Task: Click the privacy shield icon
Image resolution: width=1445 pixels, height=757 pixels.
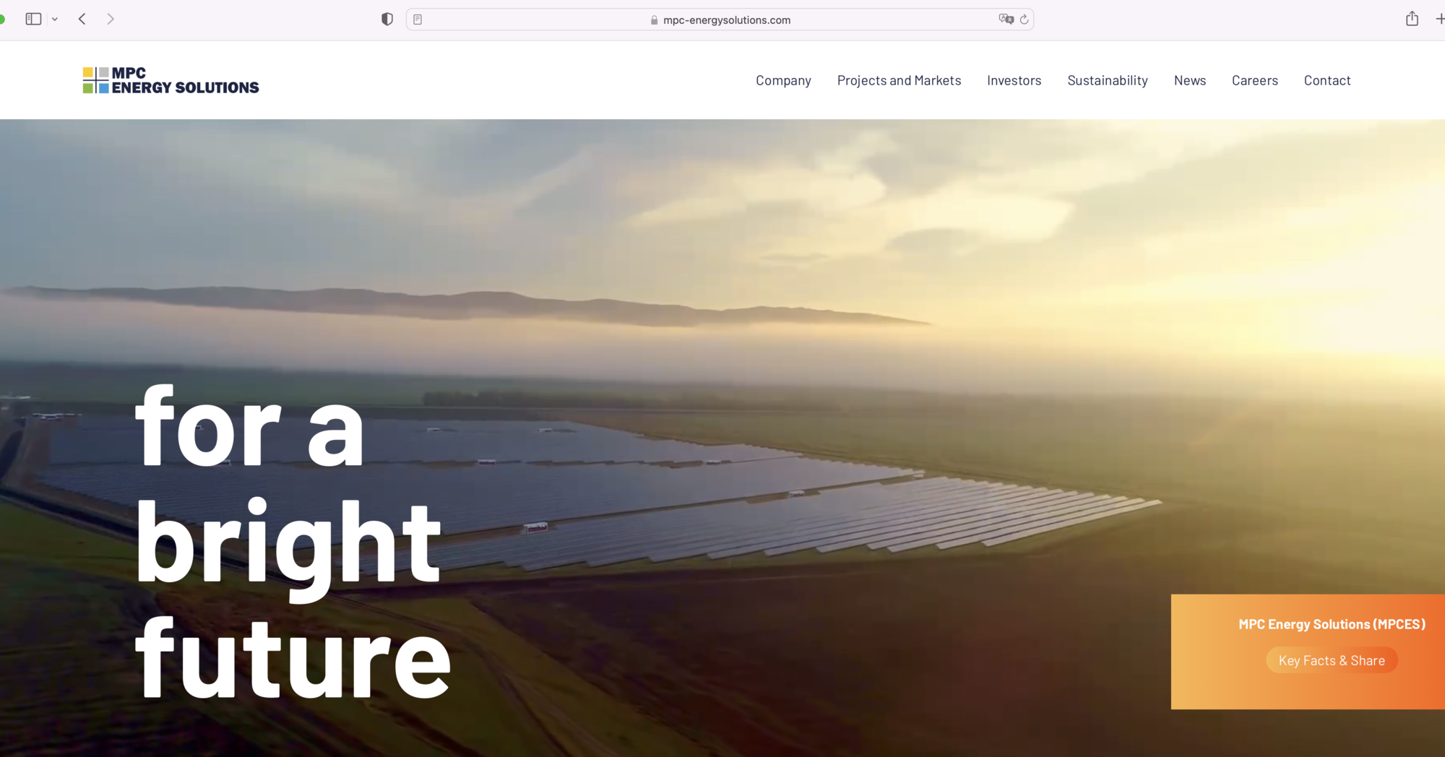Action: (x=387, y=19)
